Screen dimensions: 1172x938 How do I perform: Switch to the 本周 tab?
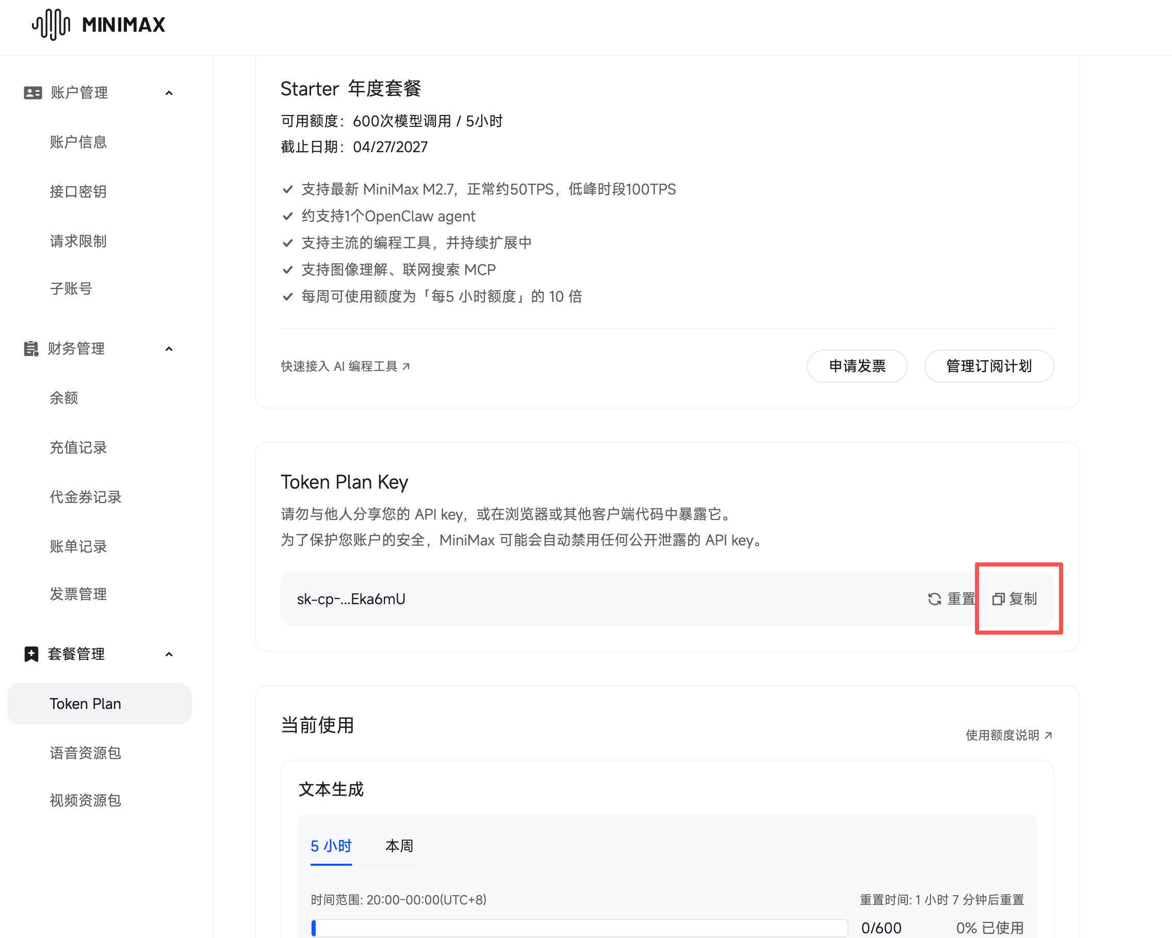coord(398,846)
